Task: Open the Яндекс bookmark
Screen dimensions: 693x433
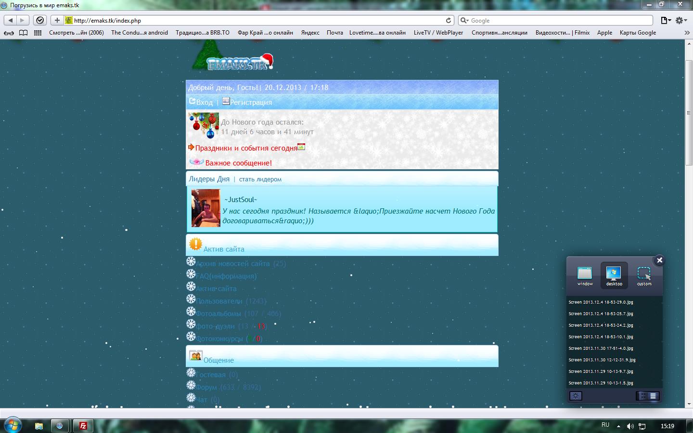Action: (x=310, y=33)
